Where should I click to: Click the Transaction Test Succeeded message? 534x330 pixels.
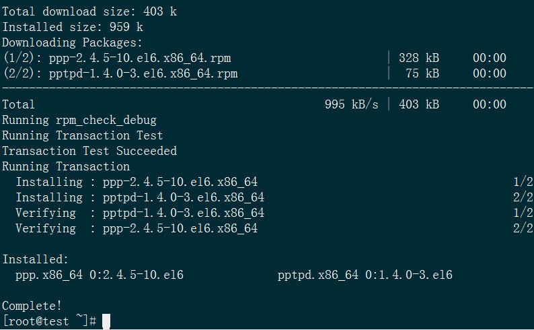coord(89,151)
